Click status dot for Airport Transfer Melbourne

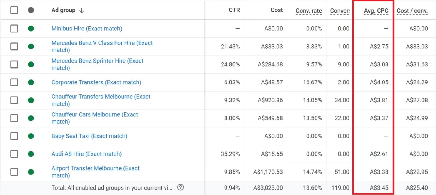[x=31, y=172]
